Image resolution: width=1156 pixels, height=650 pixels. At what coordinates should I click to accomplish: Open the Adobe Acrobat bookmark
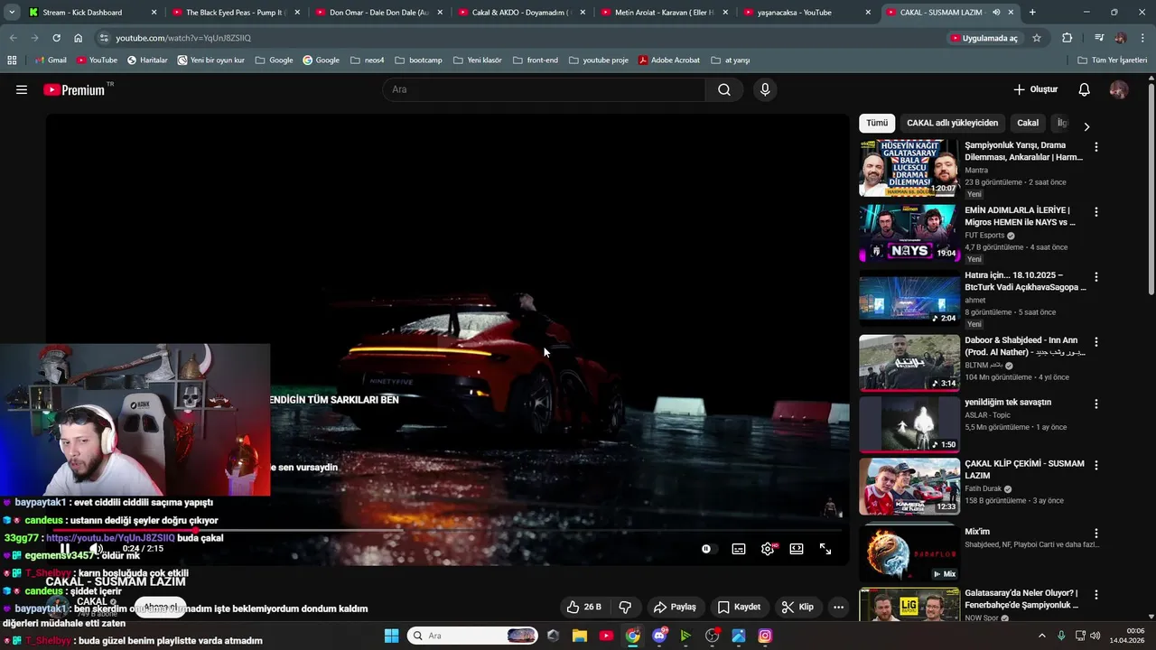click(x=669, y=60)
